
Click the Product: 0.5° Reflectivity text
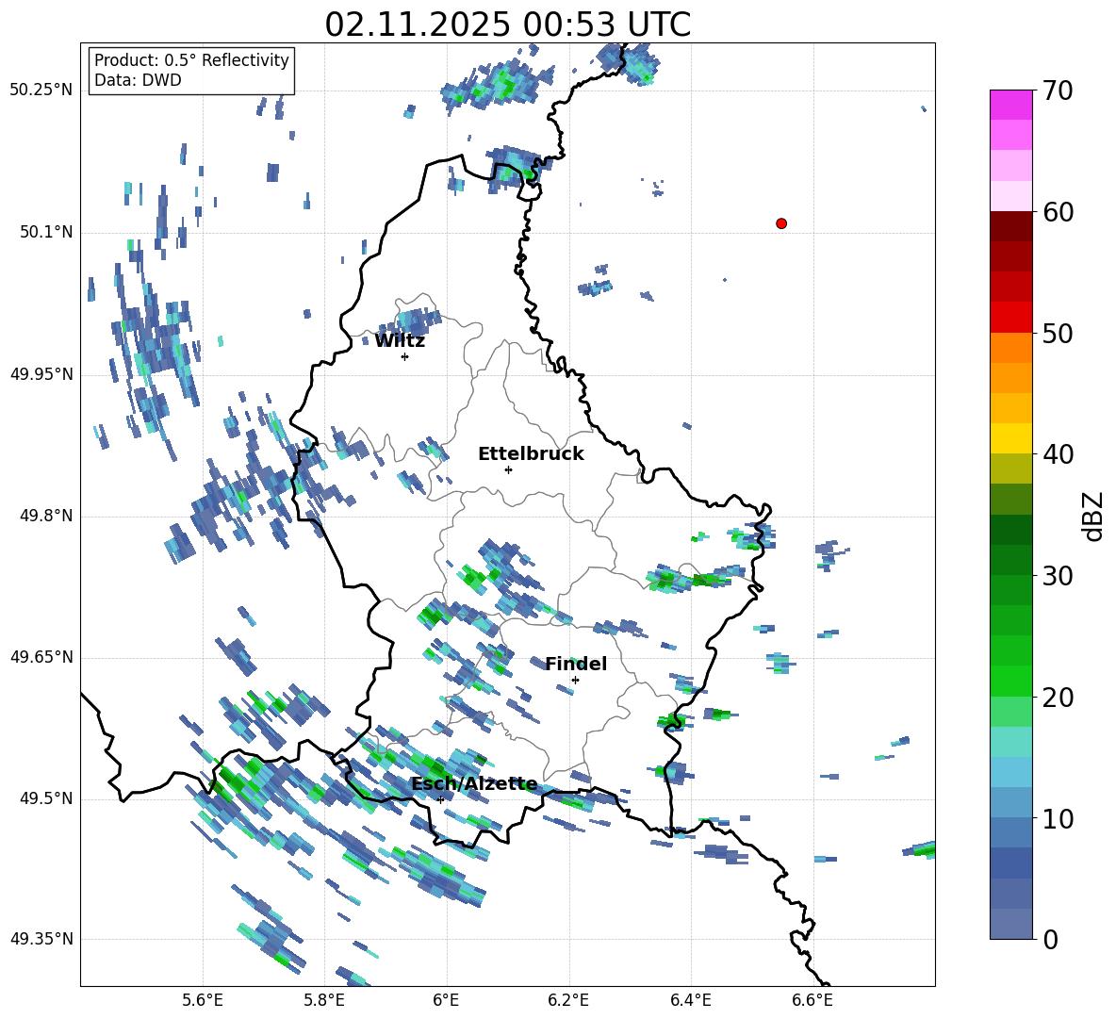pos(191,59)
